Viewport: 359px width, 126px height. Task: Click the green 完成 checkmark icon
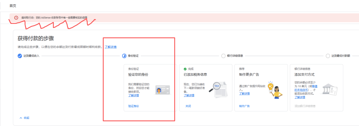[x=185, y=69]
